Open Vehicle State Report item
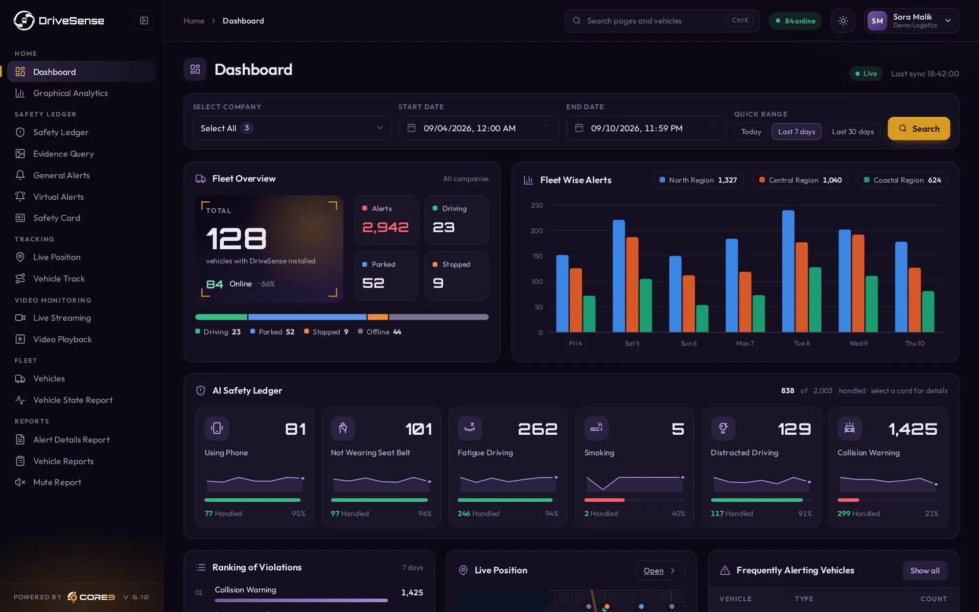Screen dimensions: 979x612 (x=82, y=400)
